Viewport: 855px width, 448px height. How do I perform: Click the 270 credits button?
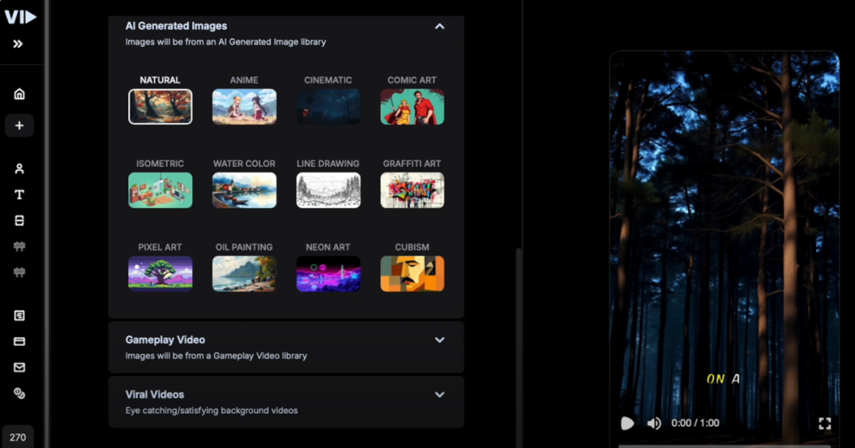[x=17, y=437]
